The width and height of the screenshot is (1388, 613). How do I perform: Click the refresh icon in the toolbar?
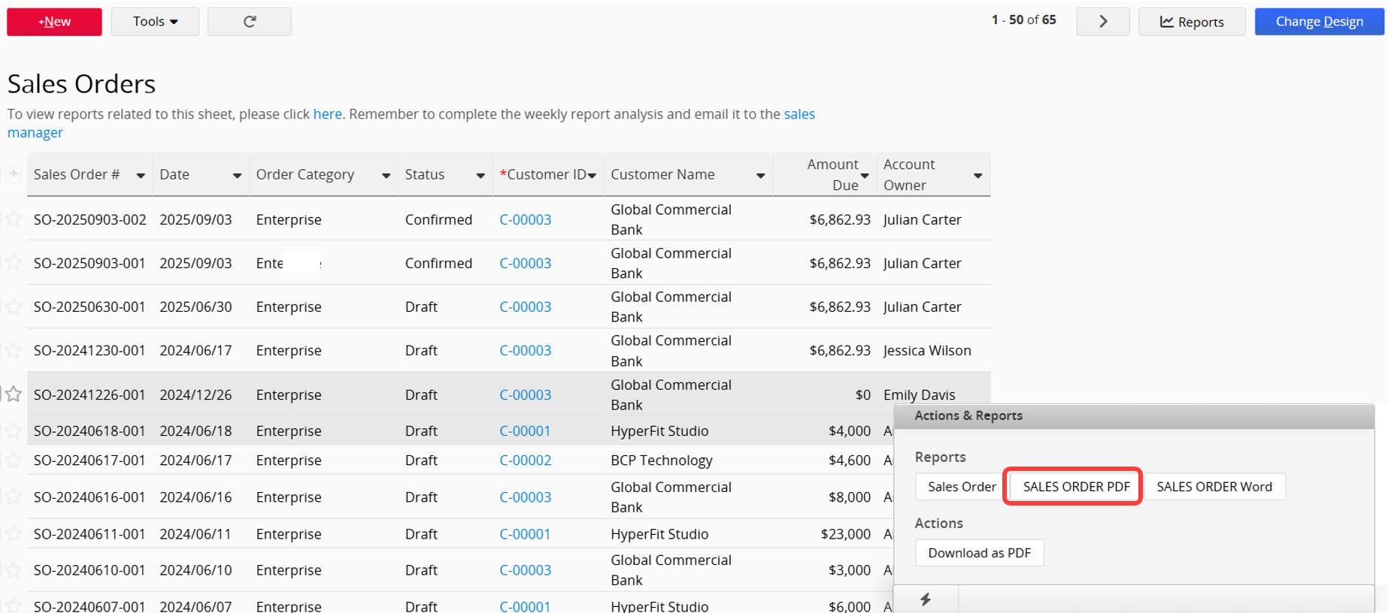tap(250, 22)
